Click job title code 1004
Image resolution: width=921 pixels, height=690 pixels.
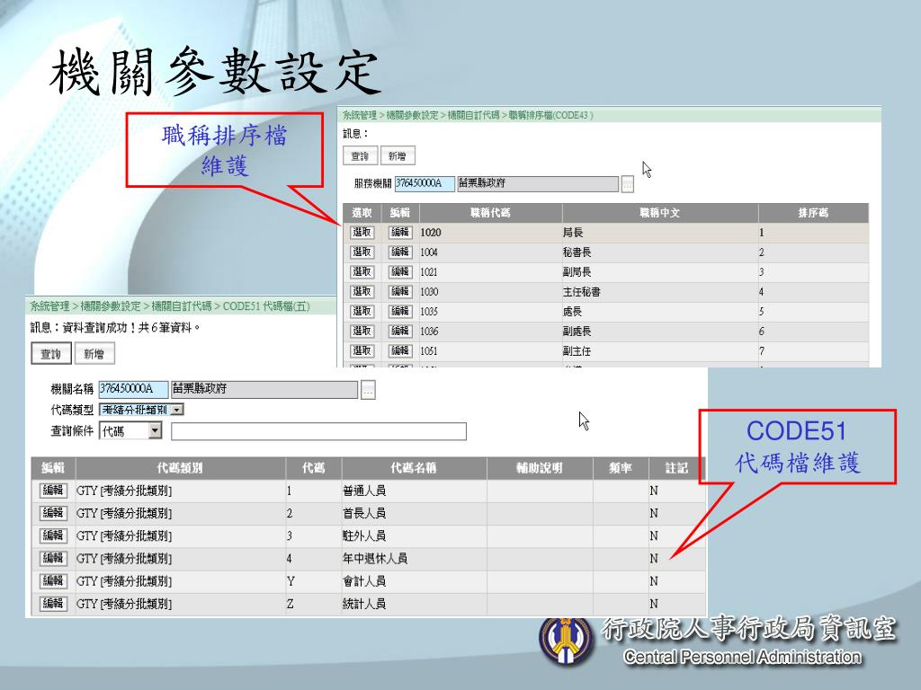point(429,252)
